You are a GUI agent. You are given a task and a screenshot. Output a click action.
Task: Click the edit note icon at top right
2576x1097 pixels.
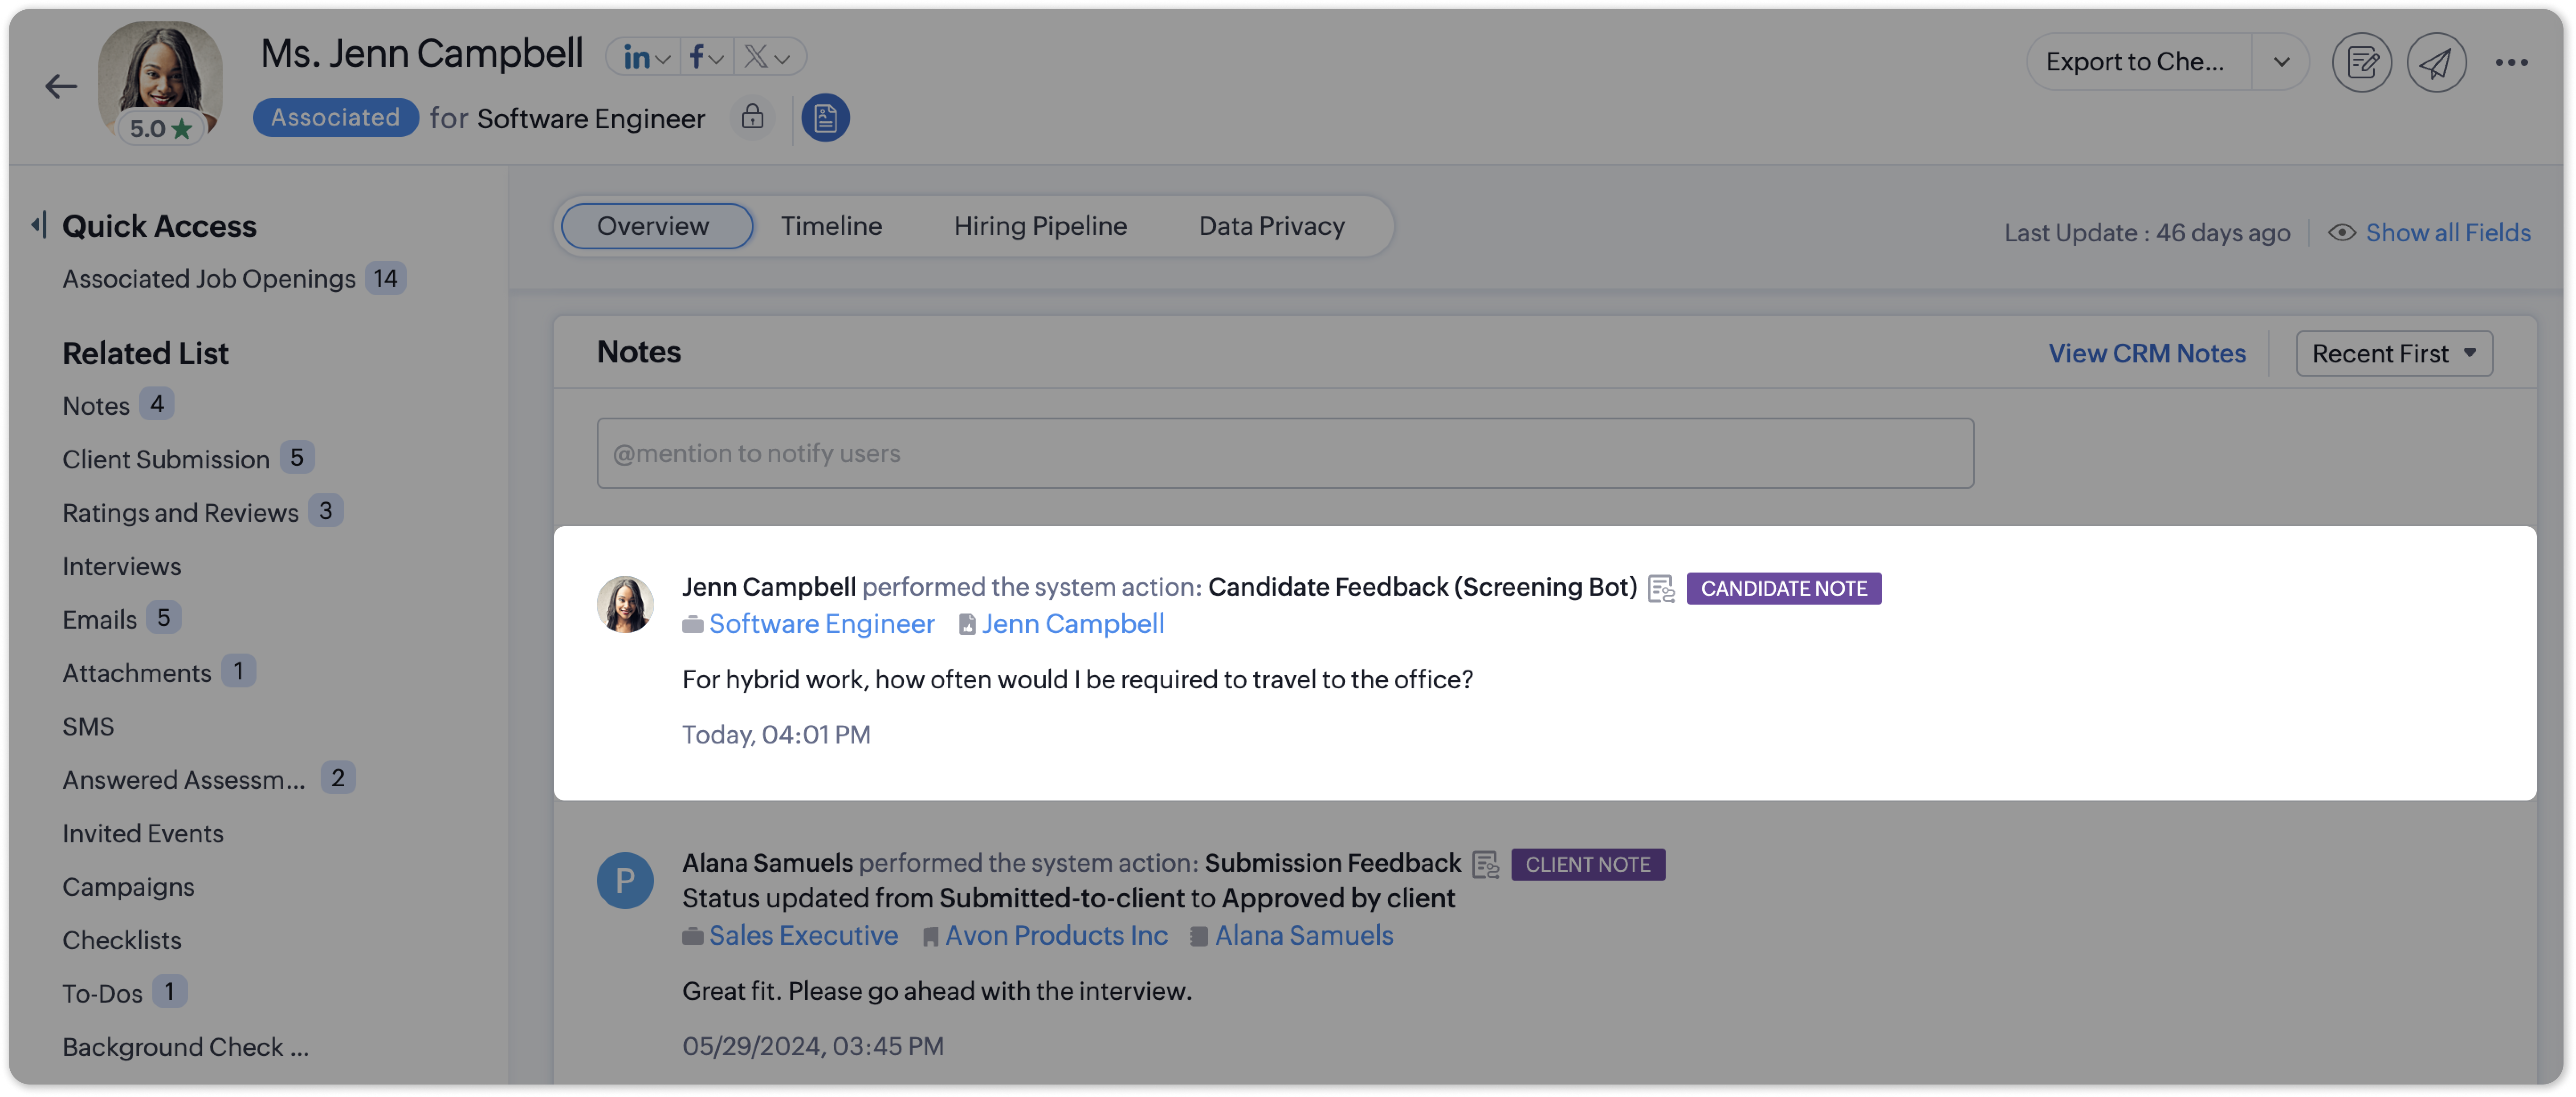[x=2361, y=62]
